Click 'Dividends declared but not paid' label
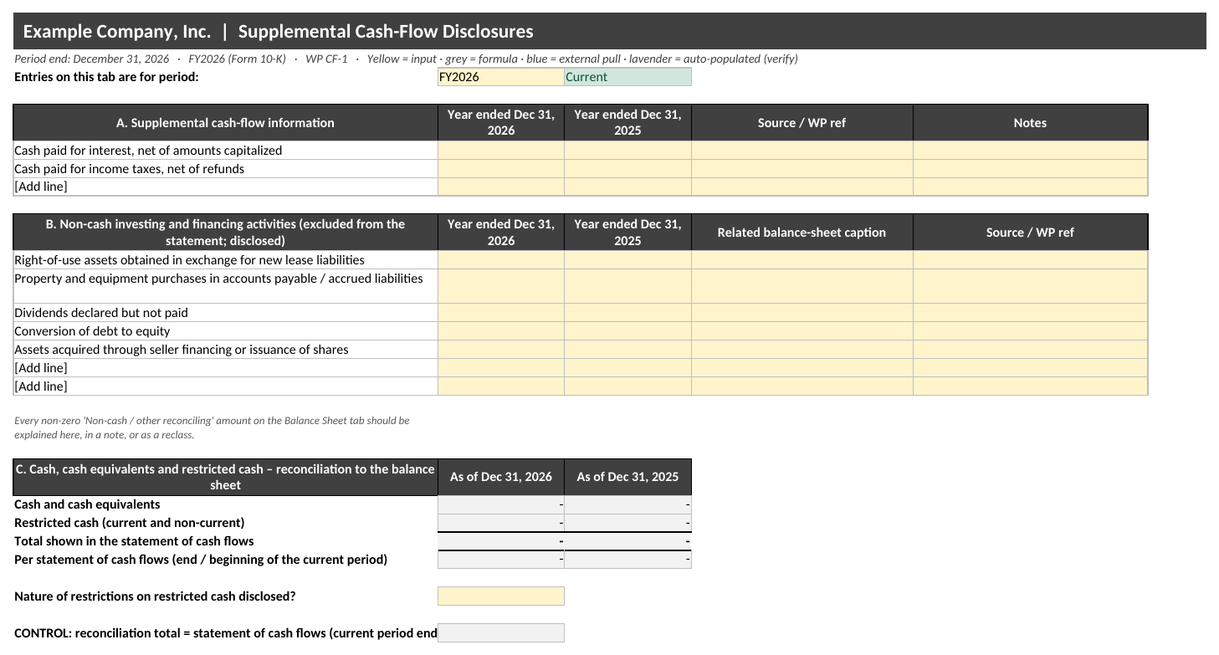The image size is (1219, 655). coord(101,313)
